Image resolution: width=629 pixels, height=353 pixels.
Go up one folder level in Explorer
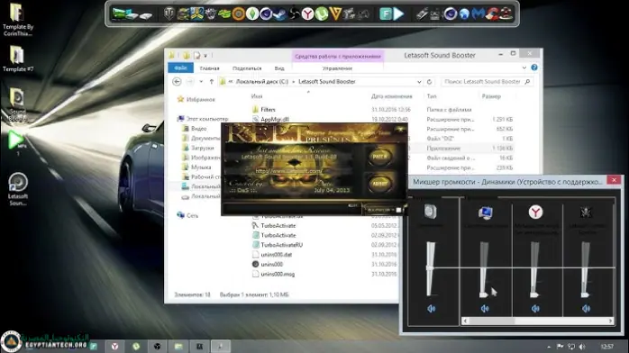point(212,82)
